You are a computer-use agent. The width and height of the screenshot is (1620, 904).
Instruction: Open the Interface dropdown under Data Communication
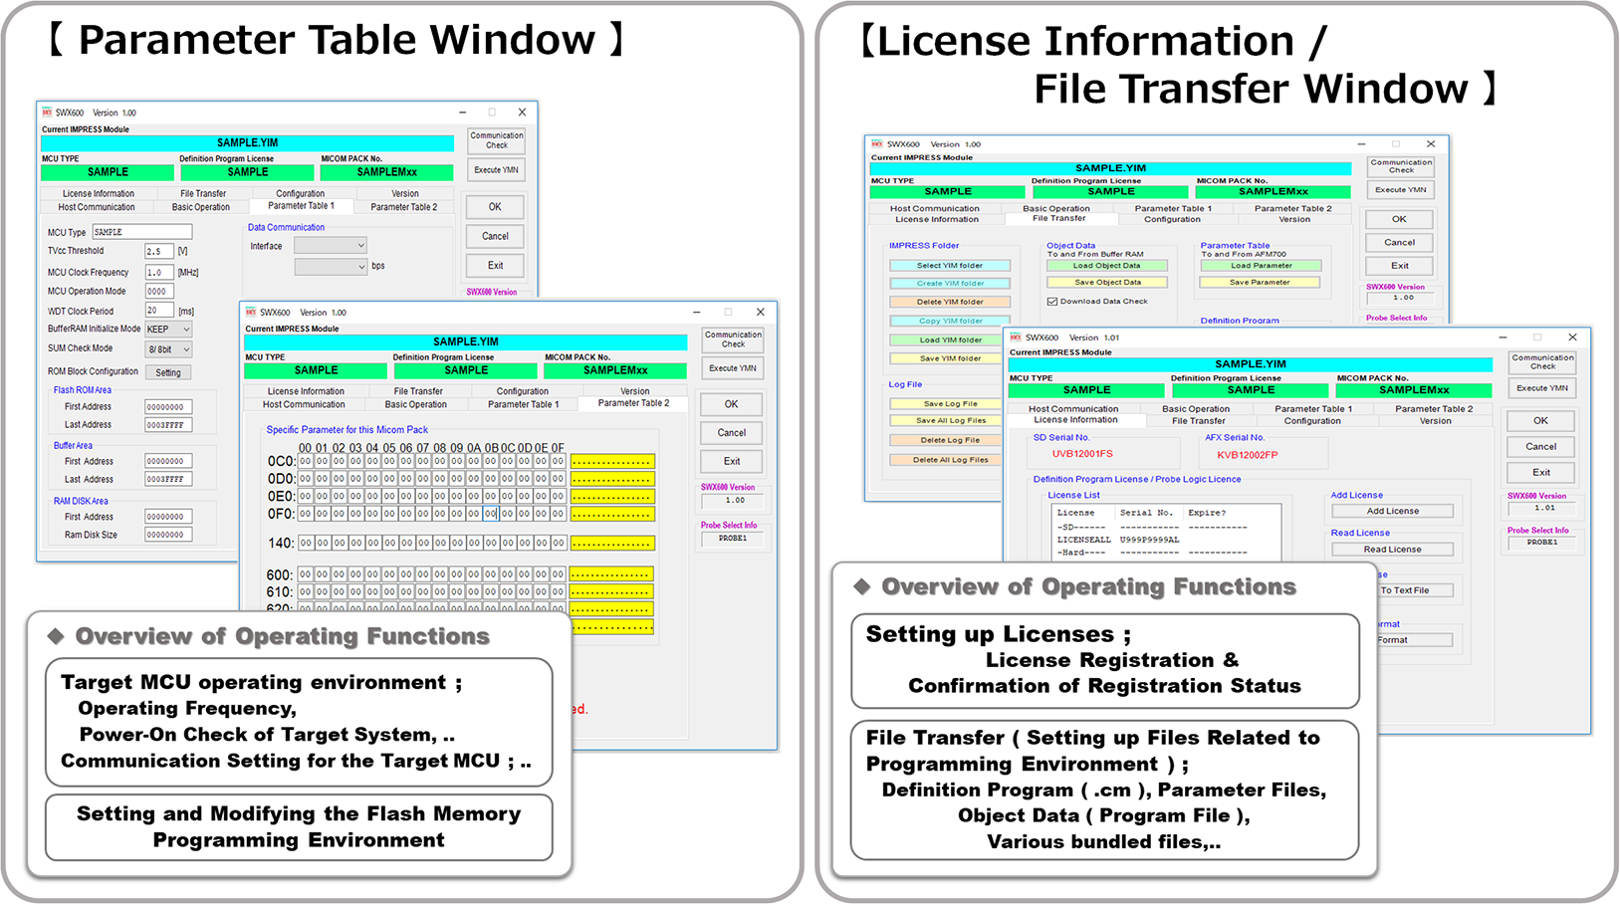331,245
